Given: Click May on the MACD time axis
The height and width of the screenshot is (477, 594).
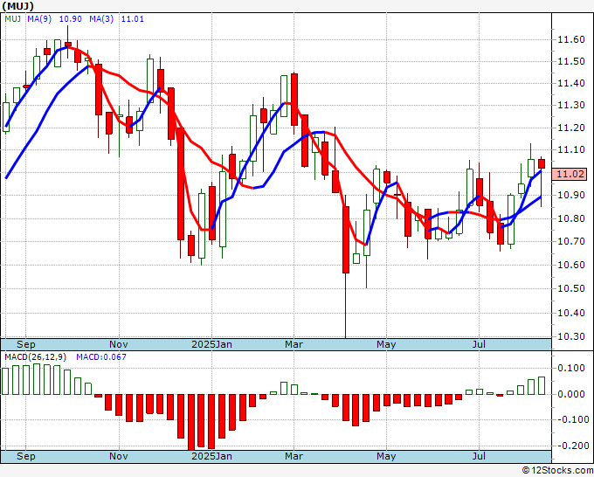Looking at the screenshot, I should pos(386,456).
